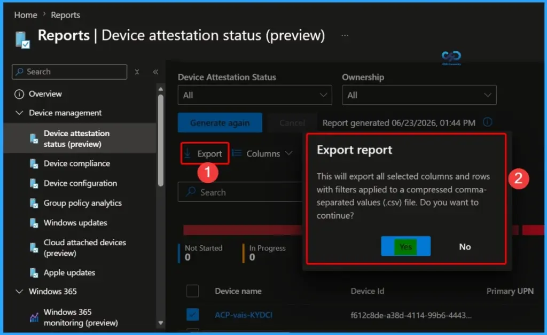Confirm export with Yes
This screenshot has width=547, height=335.
pos(406,246)
